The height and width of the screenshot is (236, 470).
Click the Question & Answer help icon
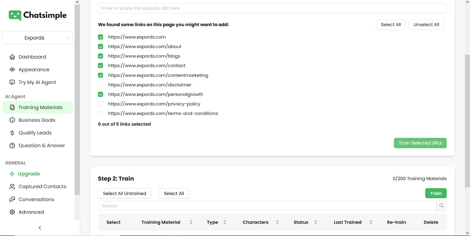[x=12, y=146]
